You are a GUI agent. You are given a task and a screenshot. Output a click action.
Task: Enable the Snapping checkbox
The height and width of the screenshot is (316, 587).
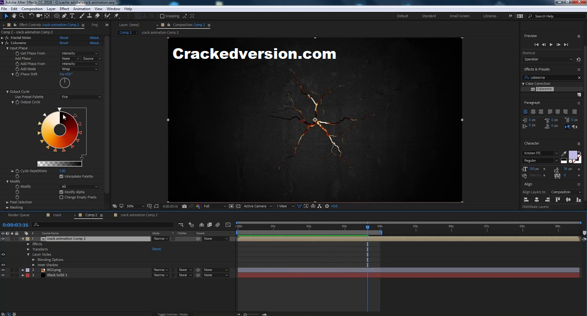click(162, 16)
